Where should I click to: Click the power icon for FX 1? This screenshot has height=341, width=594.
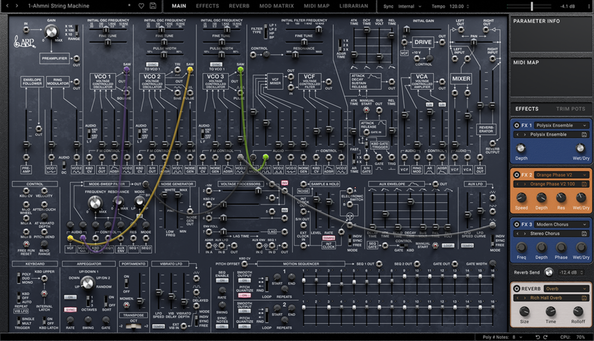click(x=517, y=125)
